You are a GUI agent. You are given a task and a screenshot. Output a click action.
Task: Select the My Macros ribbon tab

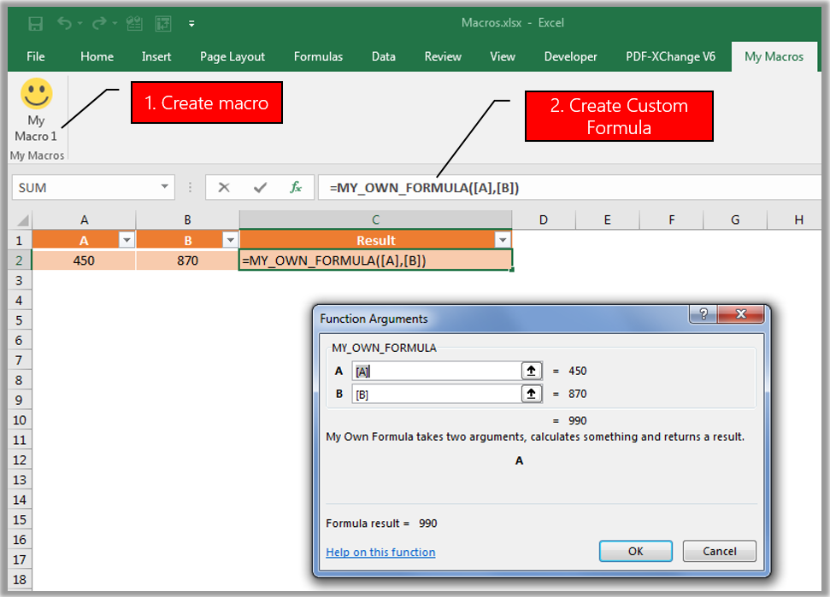point(774,56)
